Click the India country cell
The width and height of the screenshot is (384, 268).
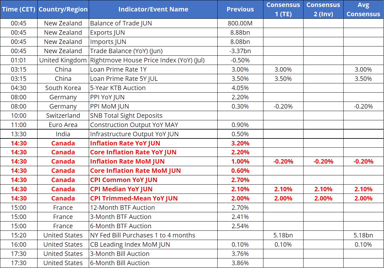(63, 134)
